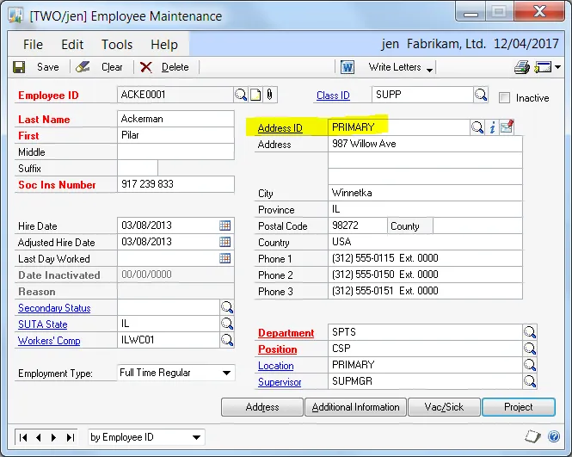Viewport: 572px width, 457px height.
Task: Click into the Last Name field
Action: tap(175, 119)
